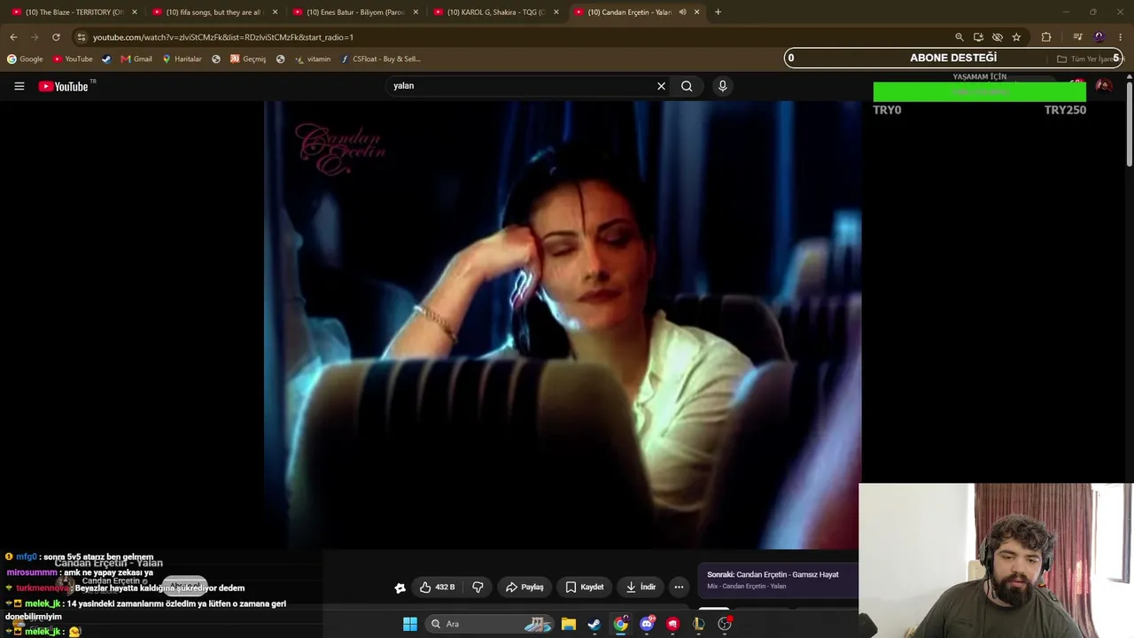This screenshot has width=1134, height=638.
Task: Open the CSFloat - Buy & Sell bookmark
Action: (380, 59)
